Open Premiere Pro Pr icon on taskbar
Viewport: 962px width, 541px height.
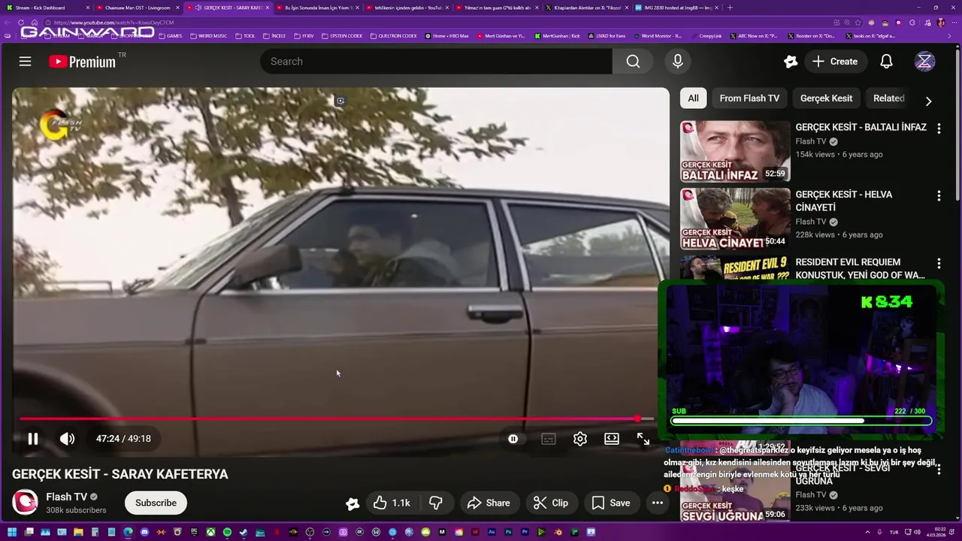coord(525,532)
